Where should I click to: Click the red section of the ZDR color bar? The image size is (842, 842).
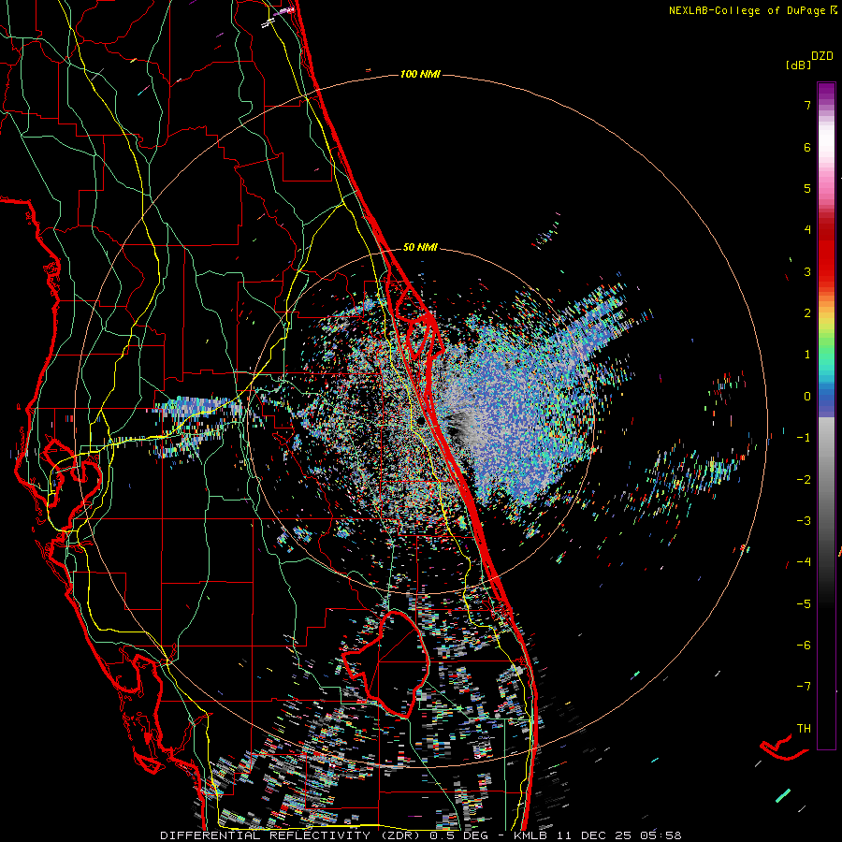(826, 253)
